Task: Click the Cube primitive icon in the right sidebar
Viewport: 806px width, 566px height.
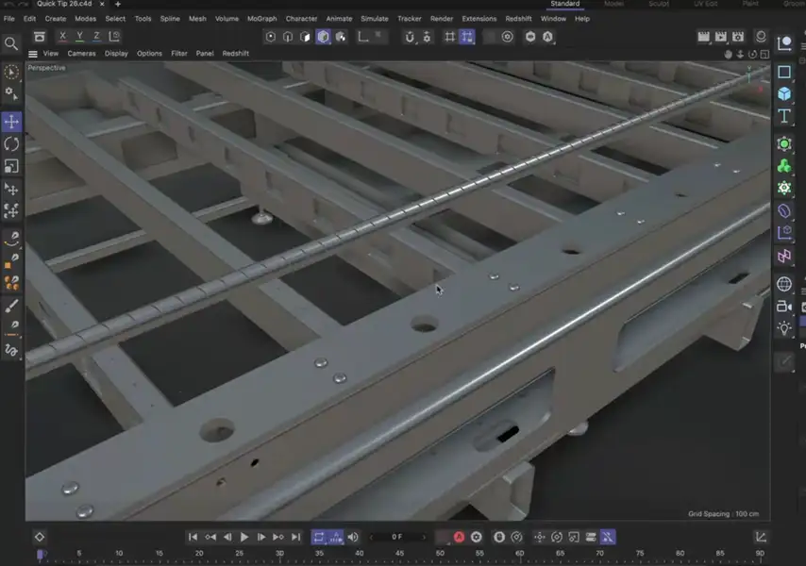Action: point(784,93)
